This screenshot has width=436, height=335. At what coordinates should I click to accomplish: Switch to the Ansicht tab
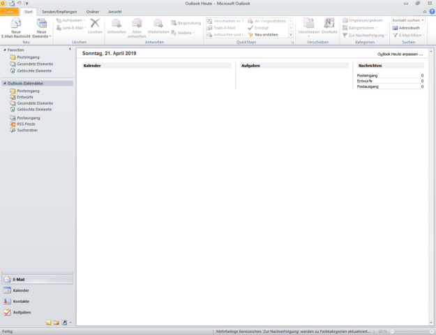(x=115, y=12)
